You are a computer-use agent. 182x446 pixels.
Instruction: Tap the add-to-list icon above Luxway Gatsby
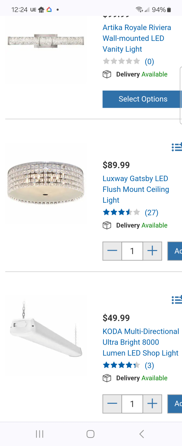click(177, 147)
